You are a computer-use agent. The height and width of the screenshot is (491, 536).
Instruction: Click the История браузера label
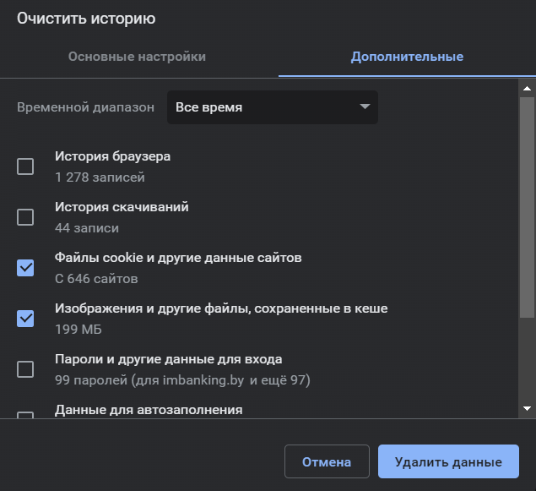[x=112, y=156]
